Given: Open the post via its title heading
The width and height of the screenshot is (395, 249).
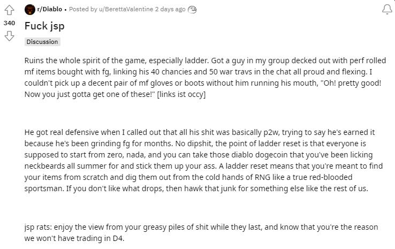Looking at the screenshot, I should (44, 26).
